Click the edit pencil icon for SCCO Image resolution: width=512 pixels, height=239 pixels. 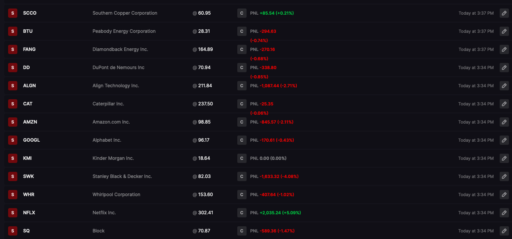point(504,13)
